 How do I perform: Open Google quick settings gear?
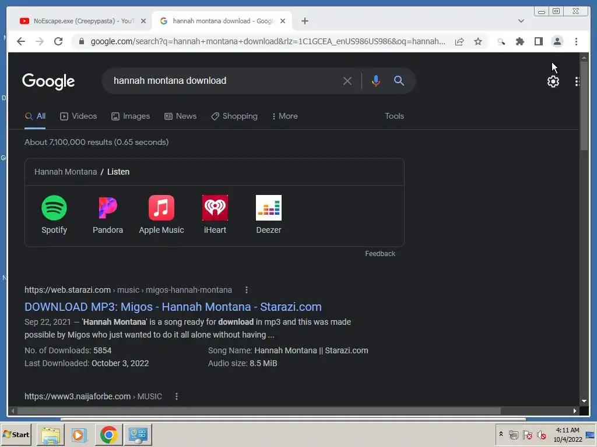pos(553,81)
